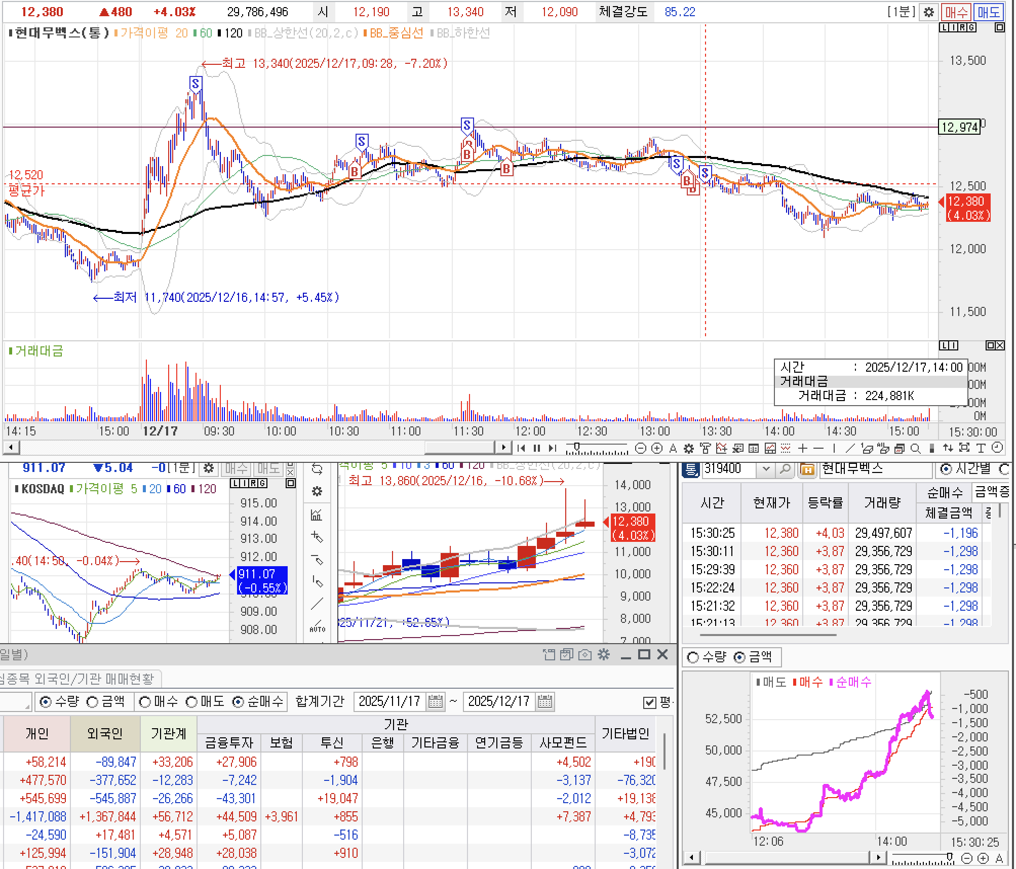Pause the chart replay playback
The width and height of the screenshot is (1016, 869).
click(x=537, y=448)
